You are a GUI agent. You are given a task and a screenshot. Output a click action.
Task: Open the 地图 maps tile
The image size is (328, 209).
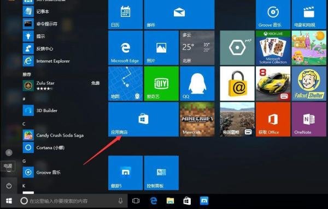[x=126, y=83]
